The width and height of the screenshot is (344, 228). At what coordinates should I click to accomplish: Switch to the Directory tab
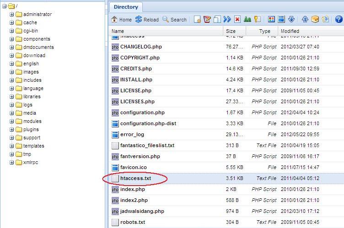(126, 7)
